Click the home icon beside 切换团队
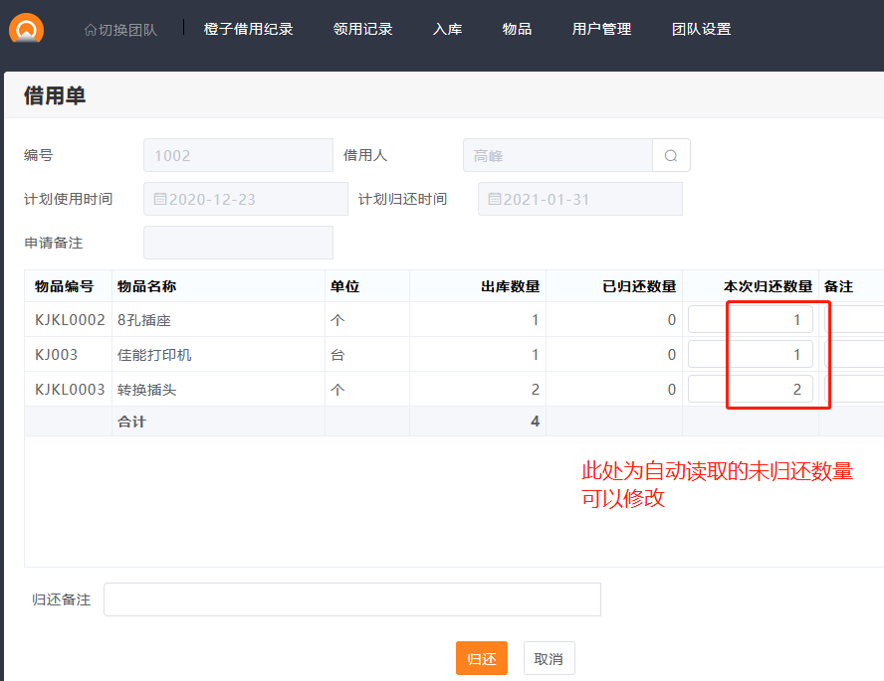This screenshot has height=681, width=884. 91,30
